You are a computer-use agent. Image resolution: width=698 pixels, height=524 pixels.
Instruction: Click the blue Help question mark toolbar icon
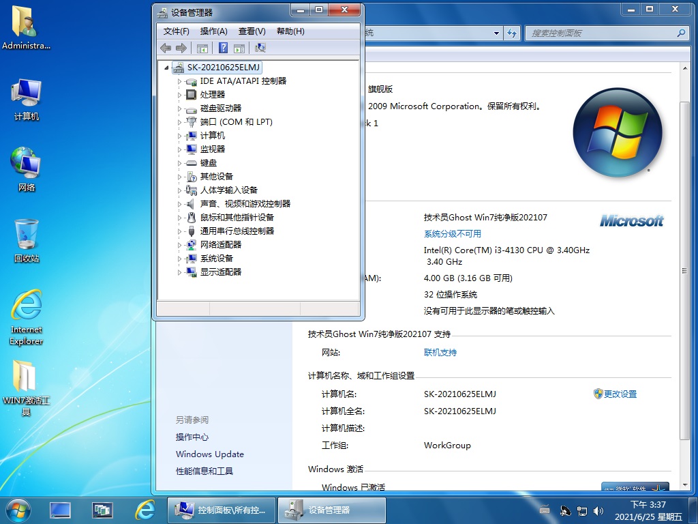click(x=222, y=48)
